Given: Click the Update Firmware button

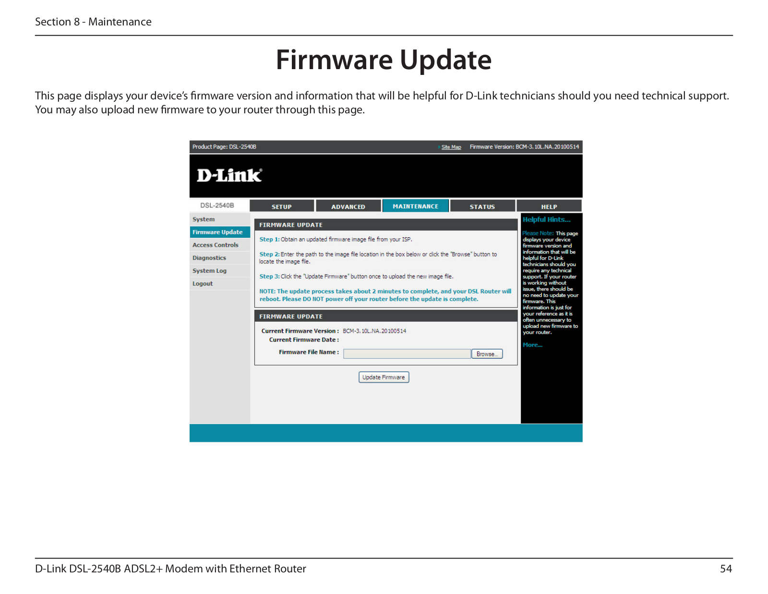Looking at the screenshot, I should (384, 377).
